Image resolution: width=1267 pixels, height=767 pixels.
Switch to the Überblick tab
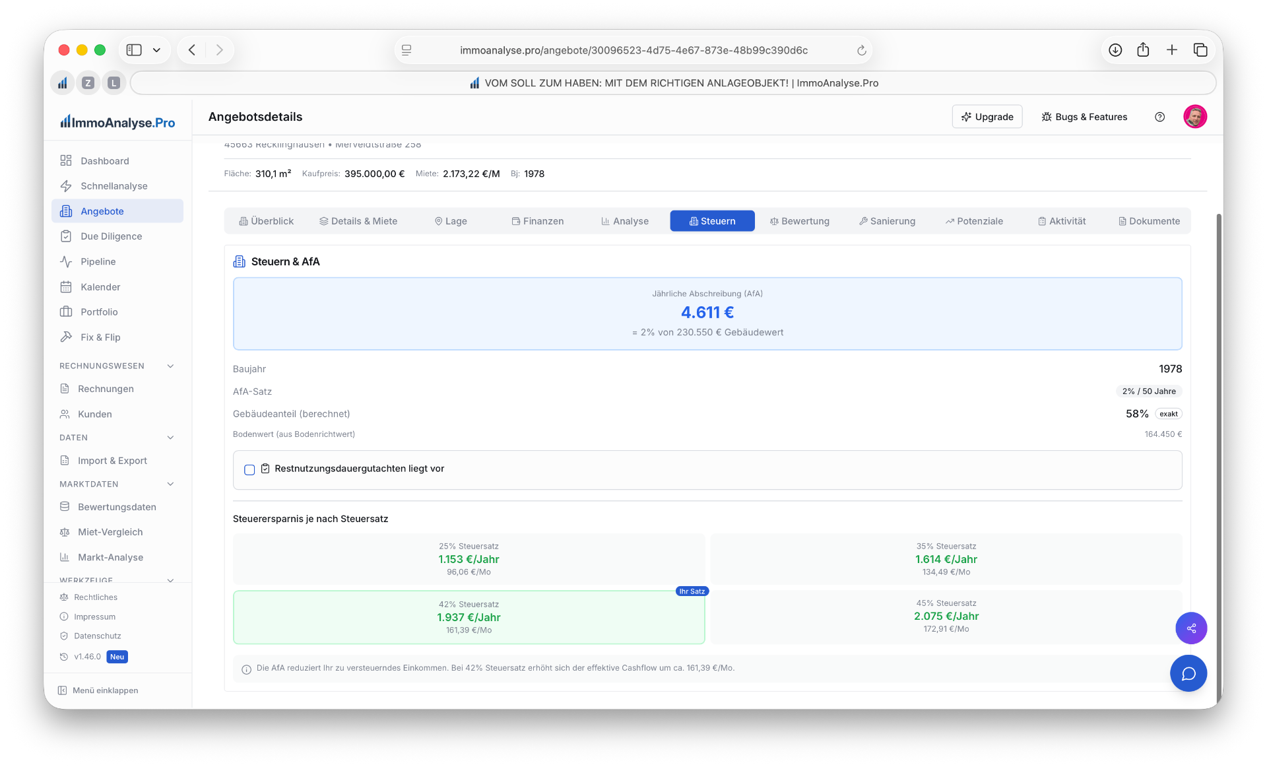pyautogui.click(x=267, y=221)
